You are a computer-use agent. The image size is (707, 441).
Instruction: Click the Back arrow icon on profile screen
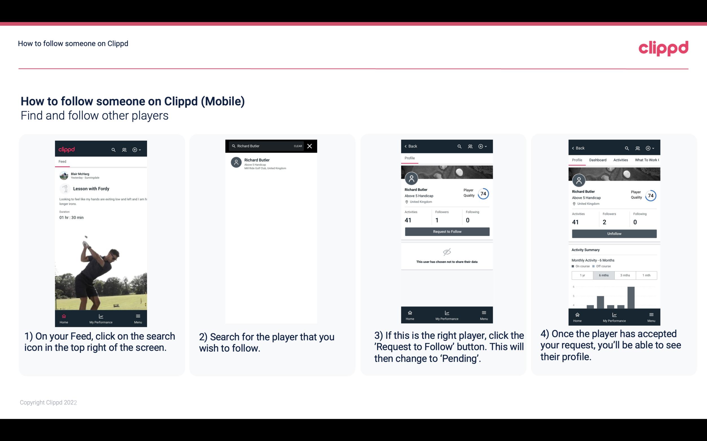click(408, 146)
